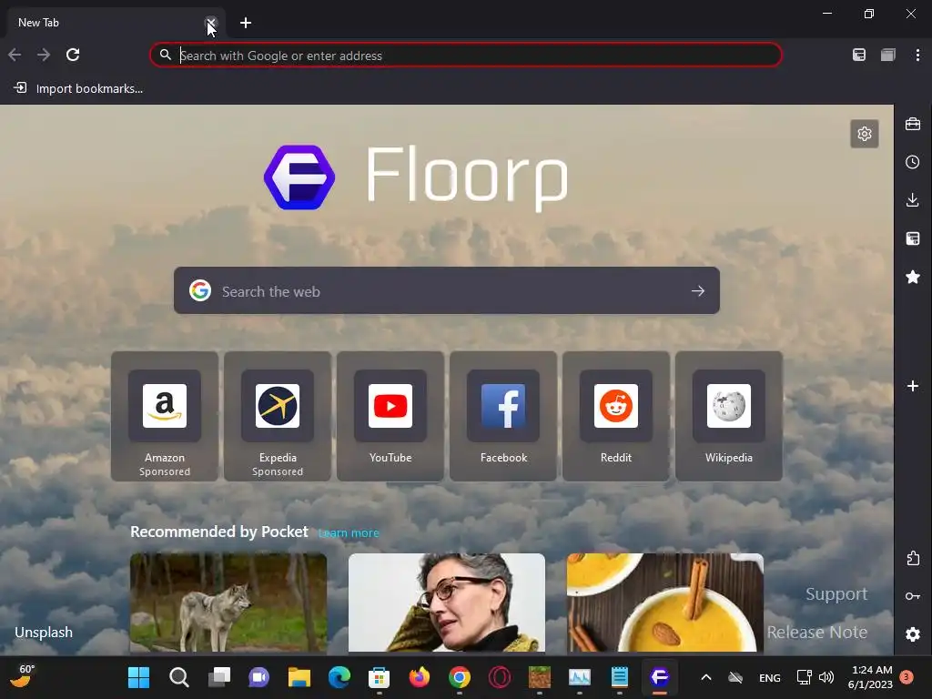This screenshot has width=932, height=699.
Task: Open Passwords key icon in sidebar
Action: click(913, 596)
